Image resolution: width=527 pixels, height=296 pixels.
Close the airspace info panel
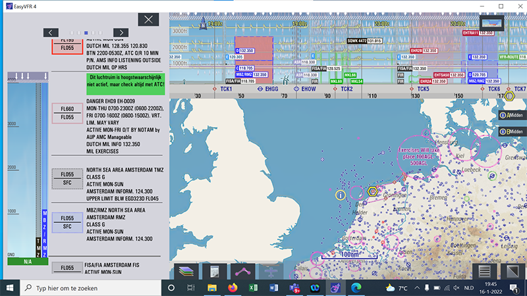pyautogui.click(x=148, y=20)
